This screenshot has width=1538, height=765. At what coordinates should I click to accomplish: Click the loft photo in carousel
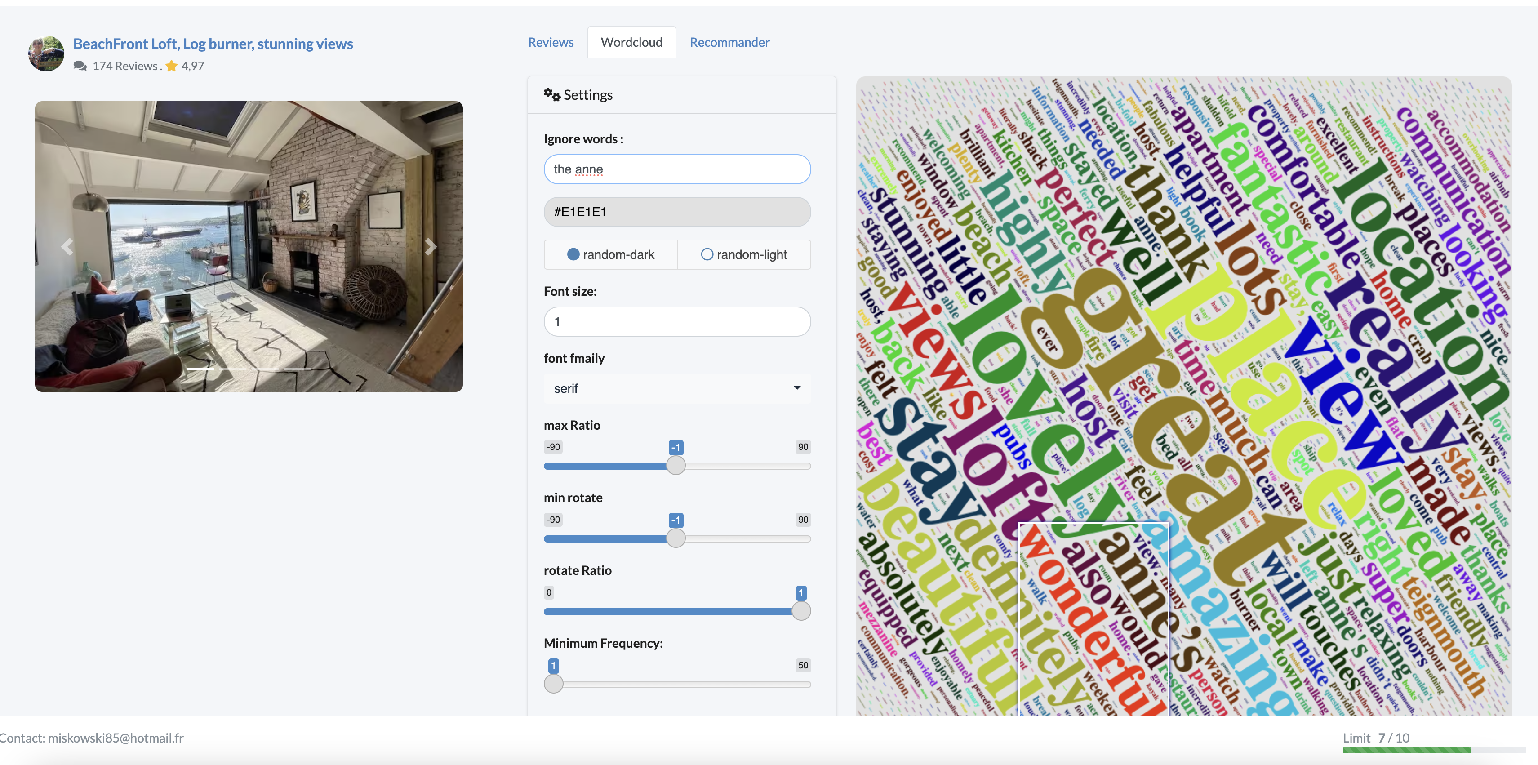(x=249, y=247)
